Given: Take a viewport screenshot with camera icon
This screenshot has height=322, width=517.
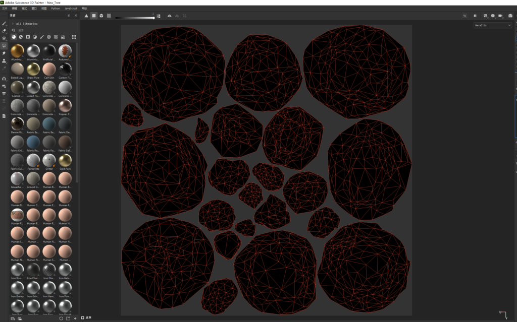Looking at the screenshot, I should [x=510, y=16].
